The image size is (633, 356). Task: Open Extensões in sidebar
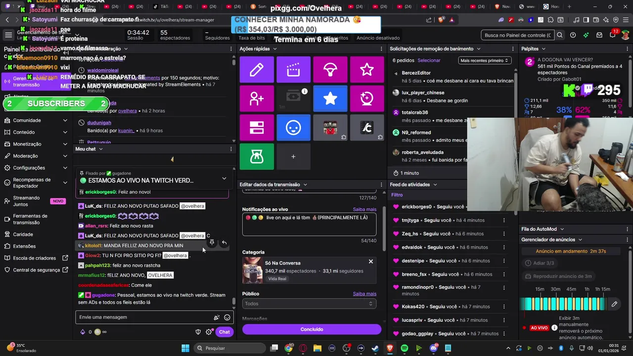point(36,246)
